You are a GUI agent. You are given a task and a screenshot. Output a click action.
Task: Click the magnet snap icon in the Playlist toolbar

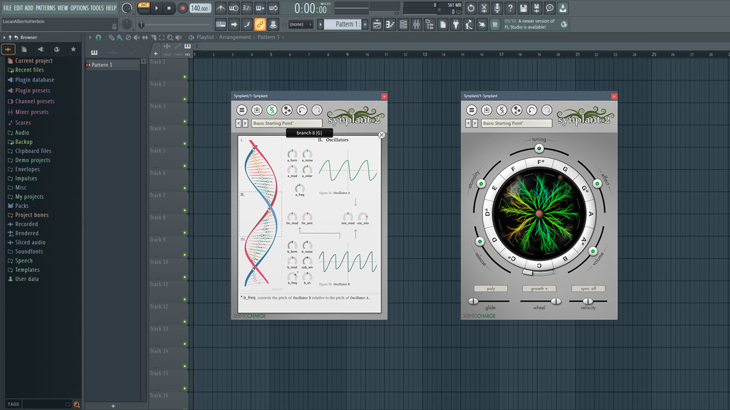[x=98, y=37]
